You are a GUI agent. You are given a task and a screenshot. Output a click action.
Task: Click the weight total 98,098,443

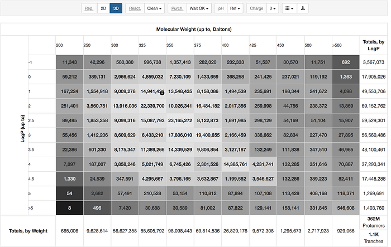[180, 231]
